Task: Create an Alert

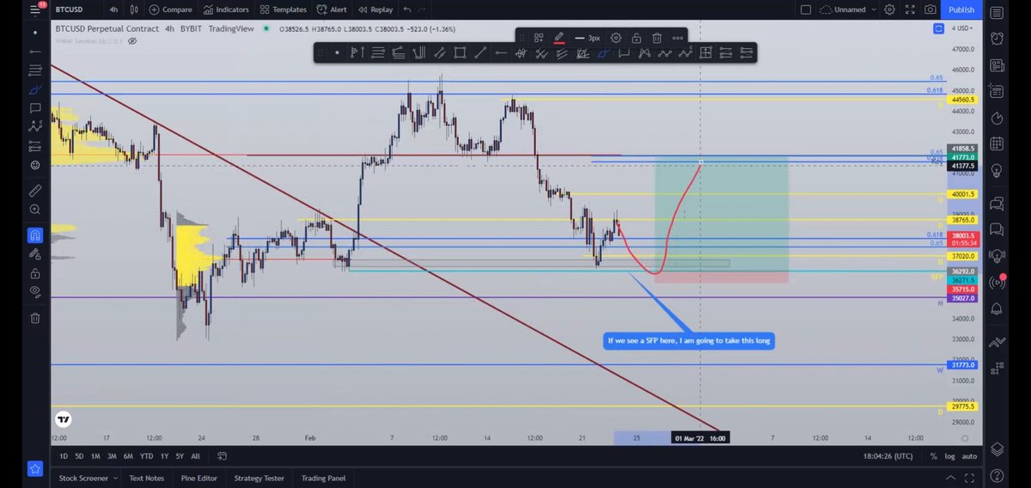Action: pos(332,10)
